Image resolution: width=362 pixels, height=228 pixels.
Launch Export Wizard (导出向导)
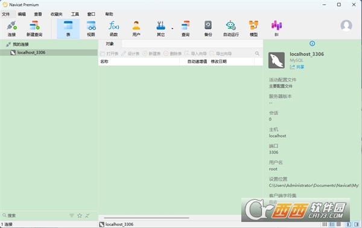220,54
